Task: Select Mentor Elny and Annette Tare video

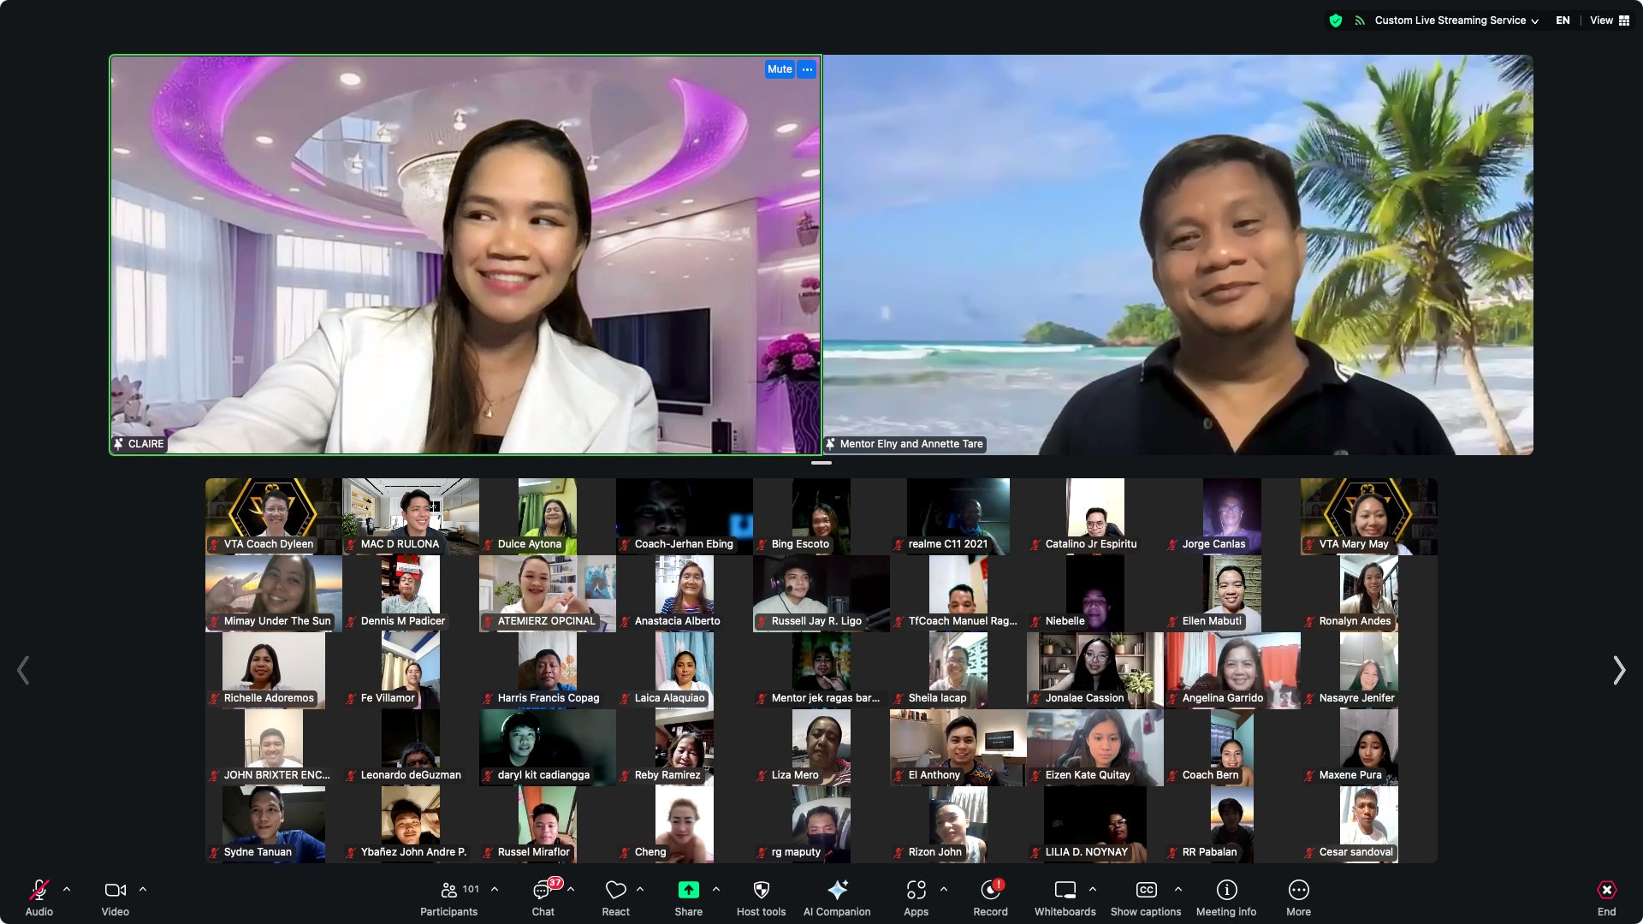Action: (1177, 255)
